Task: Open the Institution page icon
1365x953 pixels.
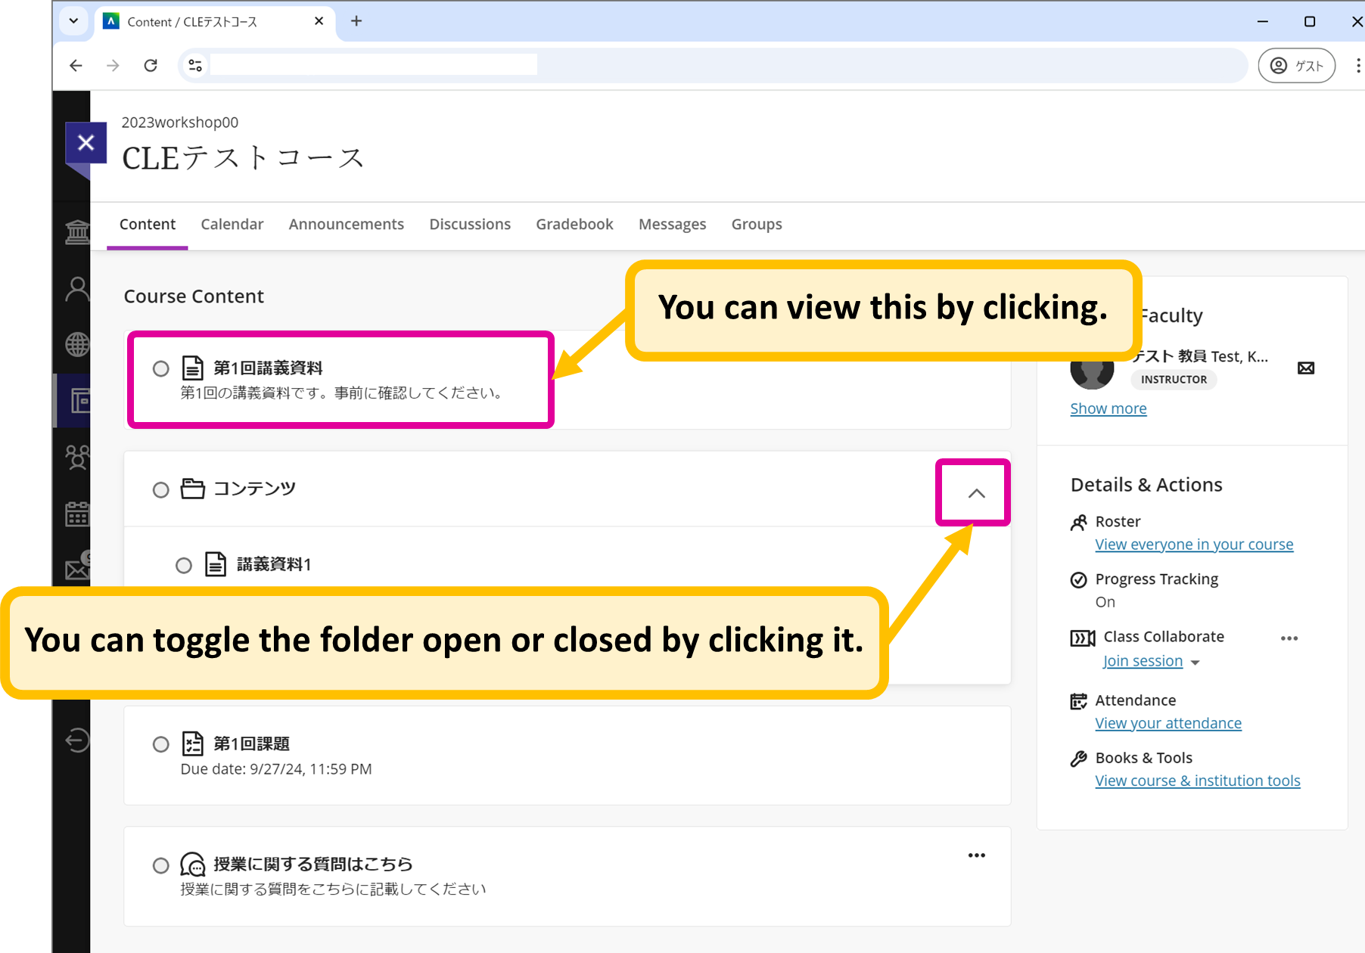Action: (76, 231)
